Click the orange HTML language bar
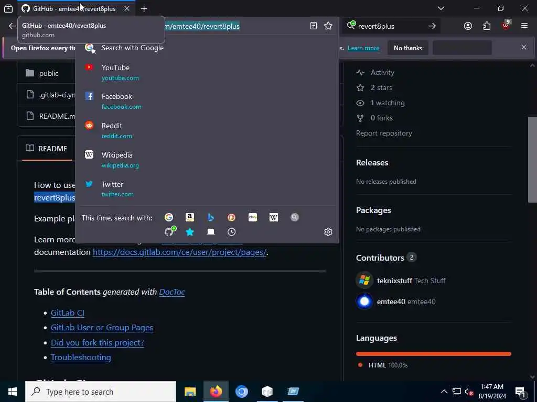Viewport: 537px width, 402px height. 434,354
